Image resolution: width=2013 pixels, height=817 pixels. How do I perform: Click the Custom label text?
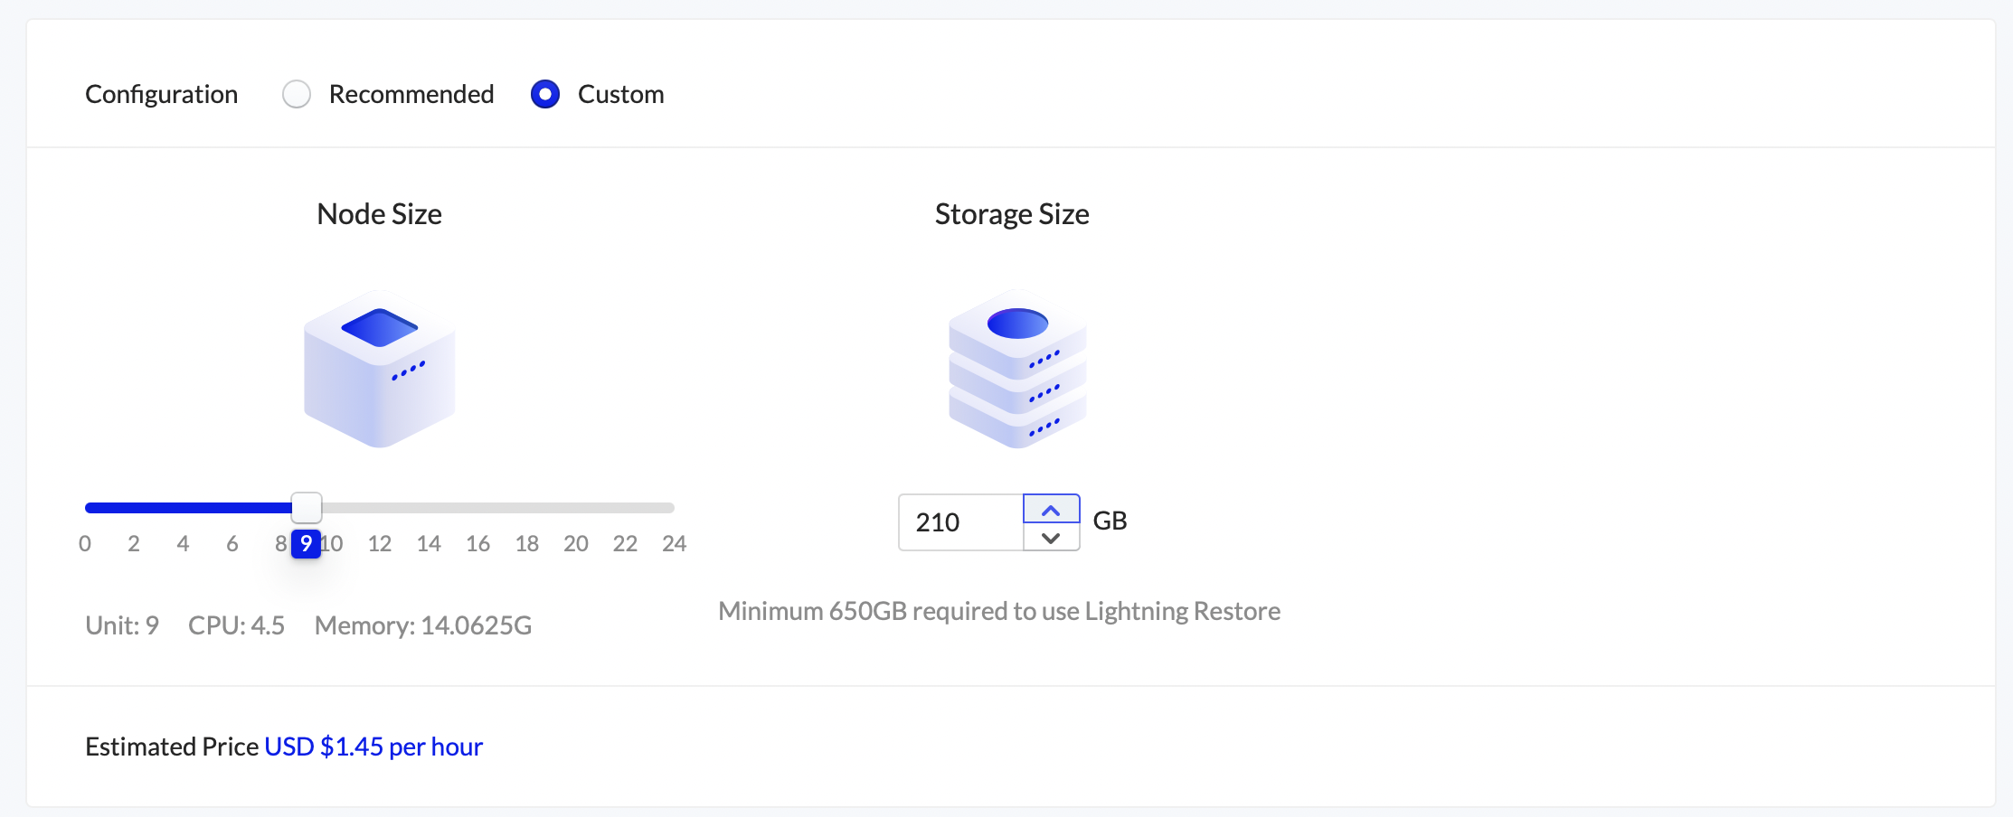[620, 94]
